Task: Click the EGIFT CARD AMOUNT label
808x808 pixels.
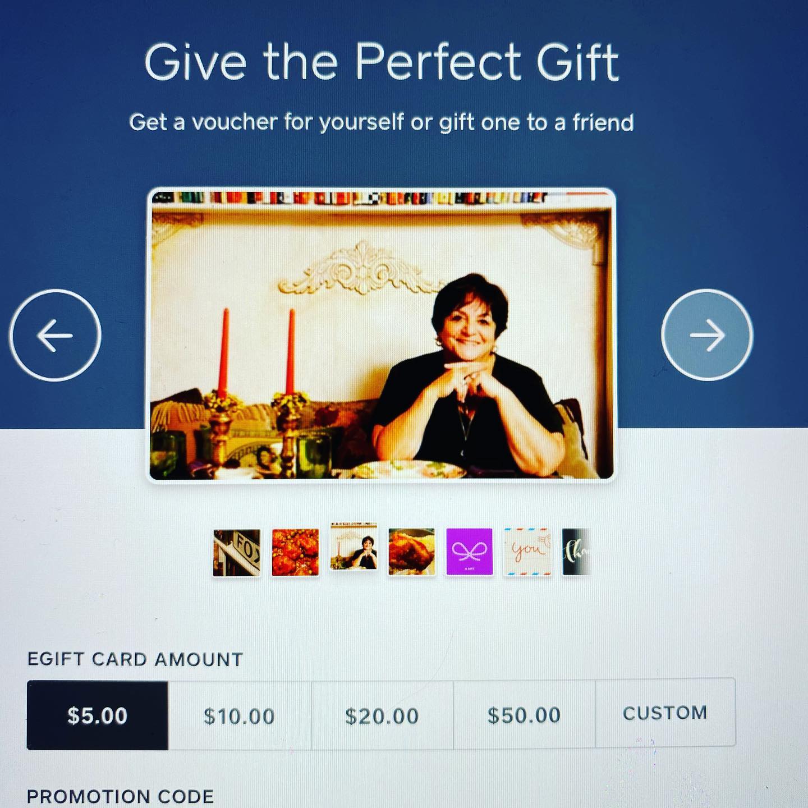Action: tap(135, 659)
